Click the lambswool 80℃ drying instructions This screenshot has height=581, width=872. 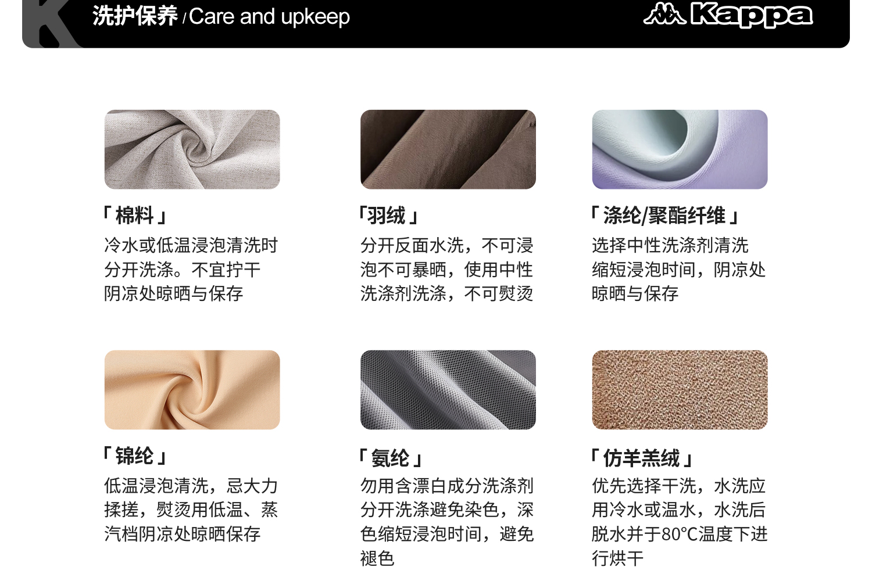click(x=679, y=522)
